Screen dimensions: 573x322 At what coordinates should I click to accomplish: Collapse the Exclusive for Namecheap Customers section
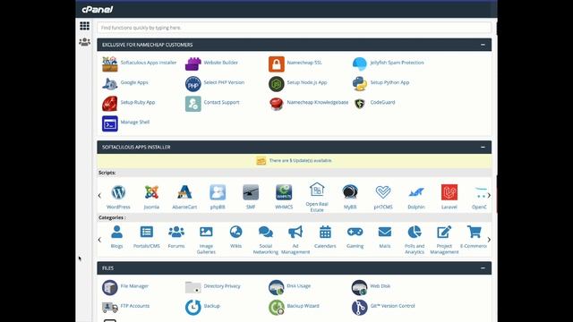(x=483, y=45)
